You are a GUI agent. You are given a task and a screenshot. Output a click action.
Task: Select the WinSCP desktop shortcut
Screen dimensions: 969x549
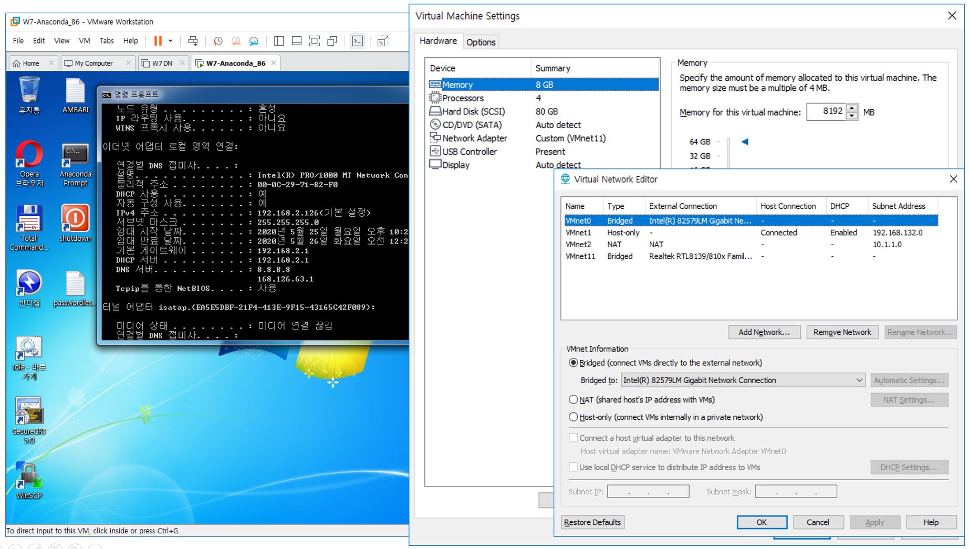click(x=29, y=480)
